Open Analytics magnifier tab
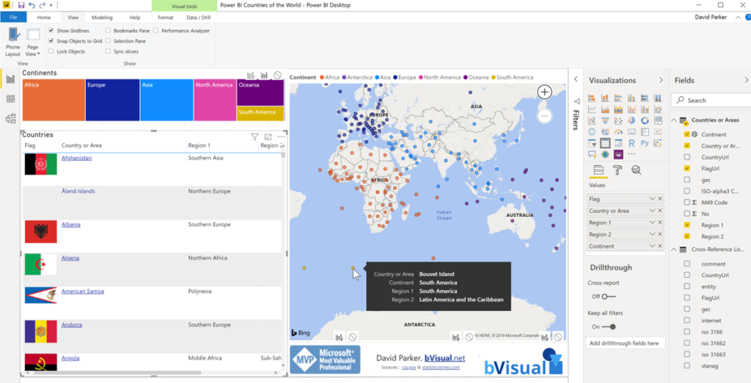Viewport: 751px width, 383px height. (x=637, y=169)
